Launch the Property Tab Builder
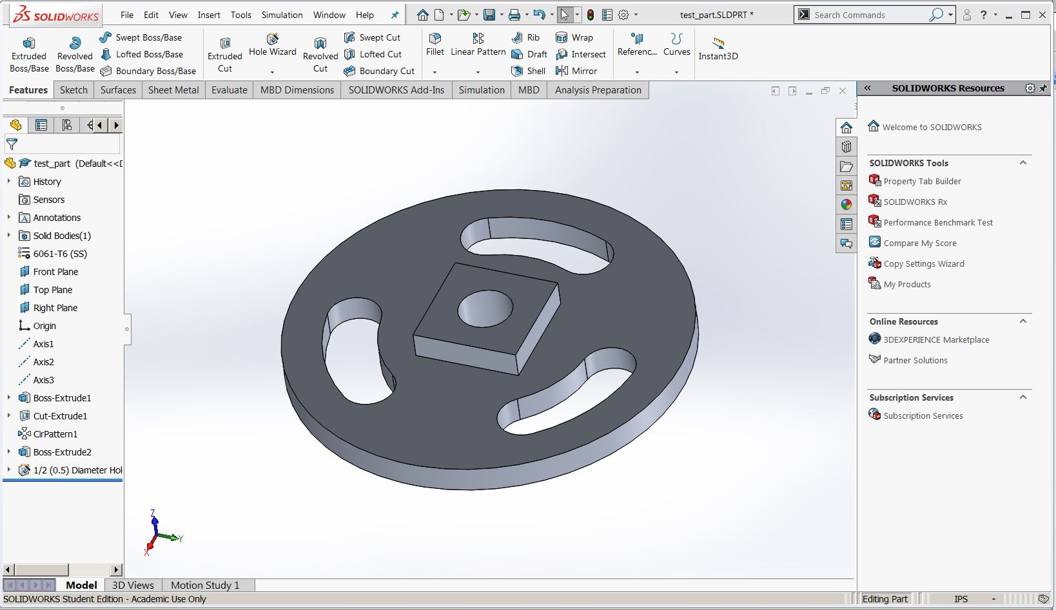The height and width of the screenshot is (610, 1056). pyautogui.click(x=921, y=181)
